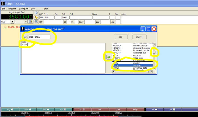Open the Help menu
The width and height of the screenshot is (198, 117).
point(46,9)
